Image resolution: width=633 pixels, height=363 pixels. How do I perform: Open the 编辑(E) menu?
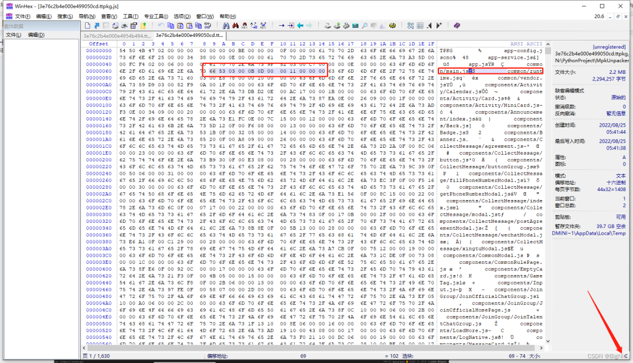point(43,16)
